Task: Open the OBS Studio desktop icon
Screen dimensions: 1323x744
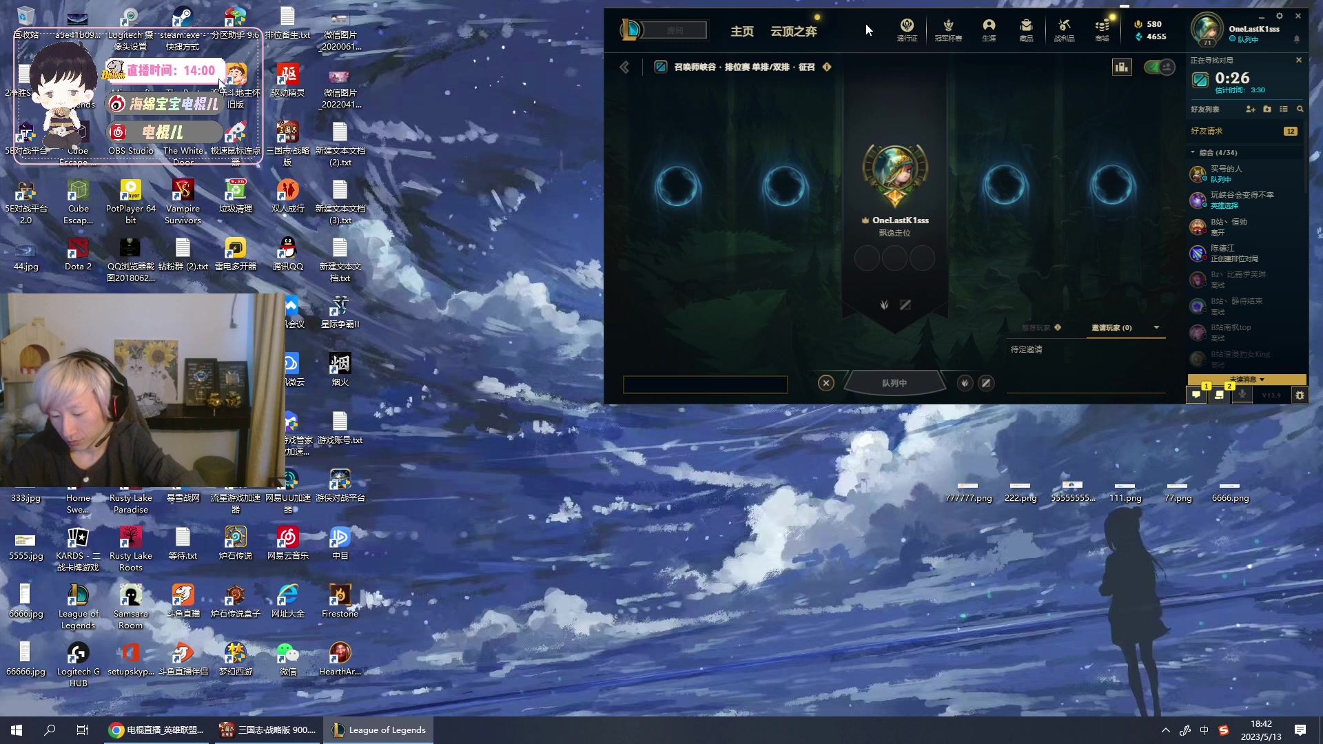Action: click(x=130, y=138)
